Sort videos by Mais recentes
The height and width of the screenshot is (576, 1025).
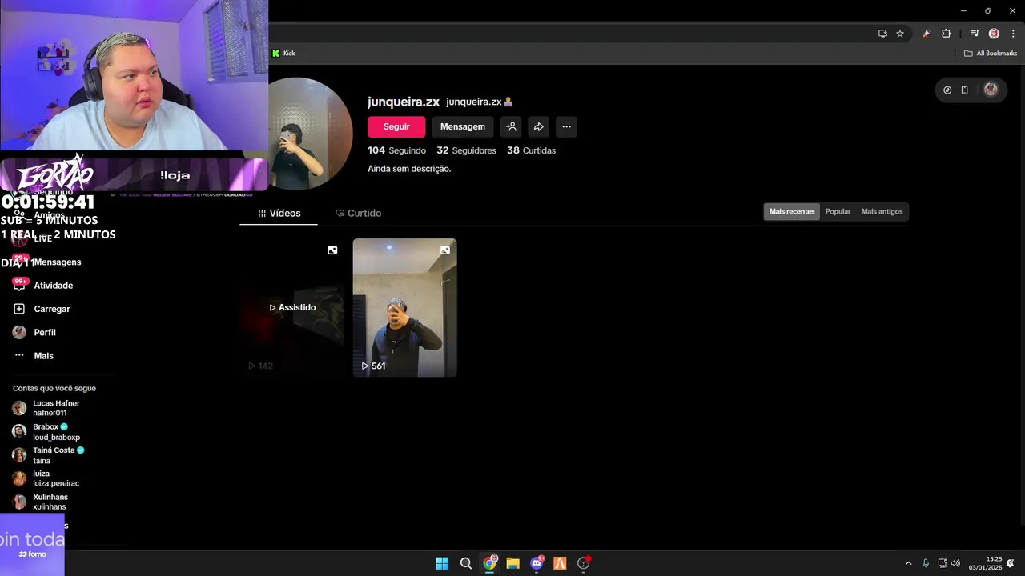point(792,211)
